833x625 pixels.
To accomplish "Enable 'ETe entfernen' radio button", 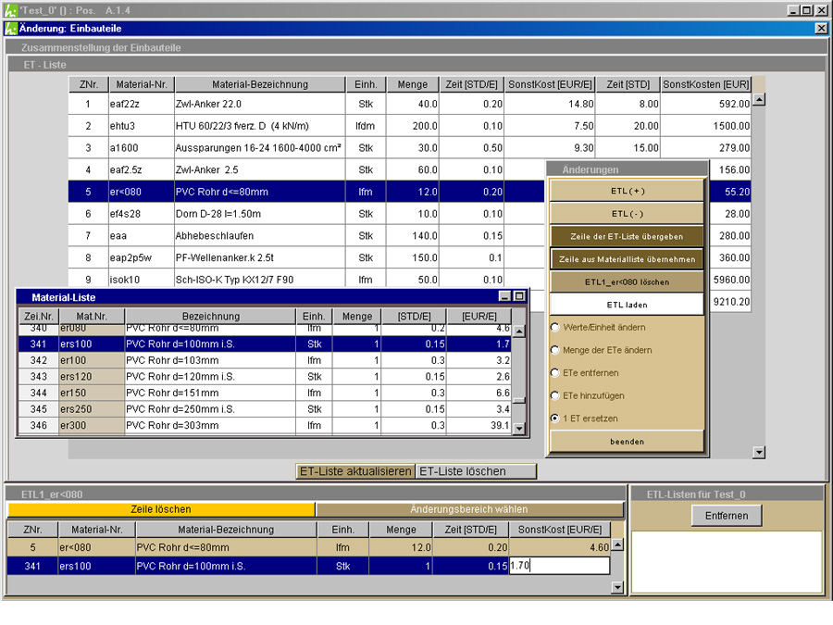I will click(555, 373).
